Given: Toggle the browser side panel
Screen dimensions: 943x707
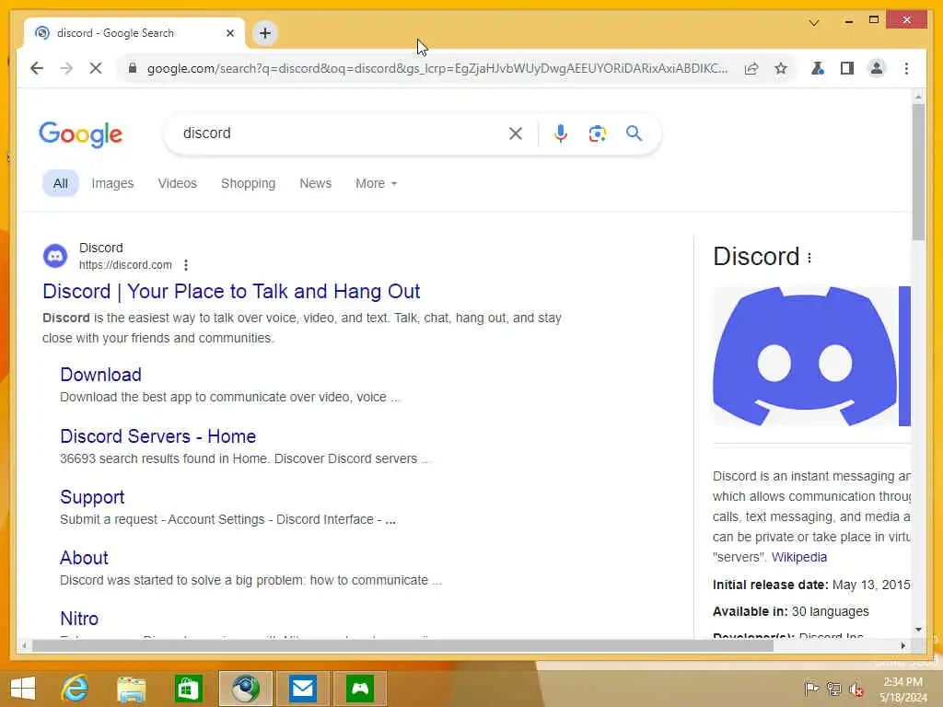Looking at the screenshot, I should point(847,68).
